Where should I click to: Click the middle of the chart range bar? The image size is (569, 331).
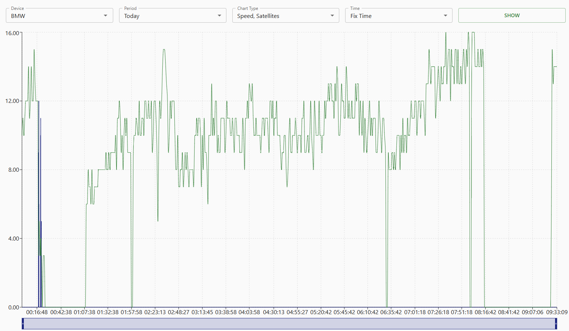pos(289,324)
